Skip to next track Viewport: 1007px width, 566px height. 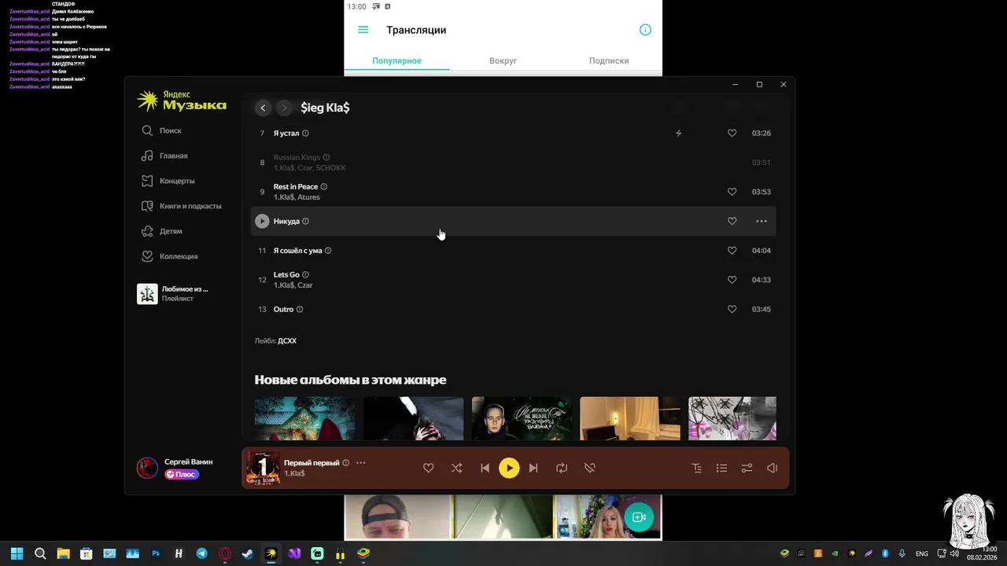(x=533, y=468)
